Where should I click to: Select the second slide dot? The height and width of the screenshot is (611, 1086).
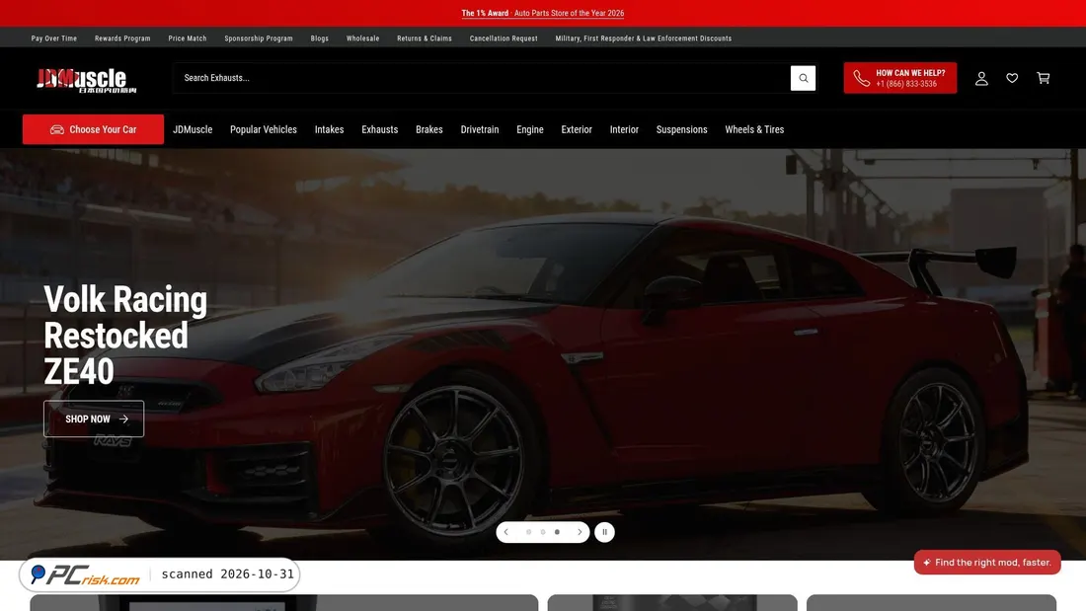[543, 532]
